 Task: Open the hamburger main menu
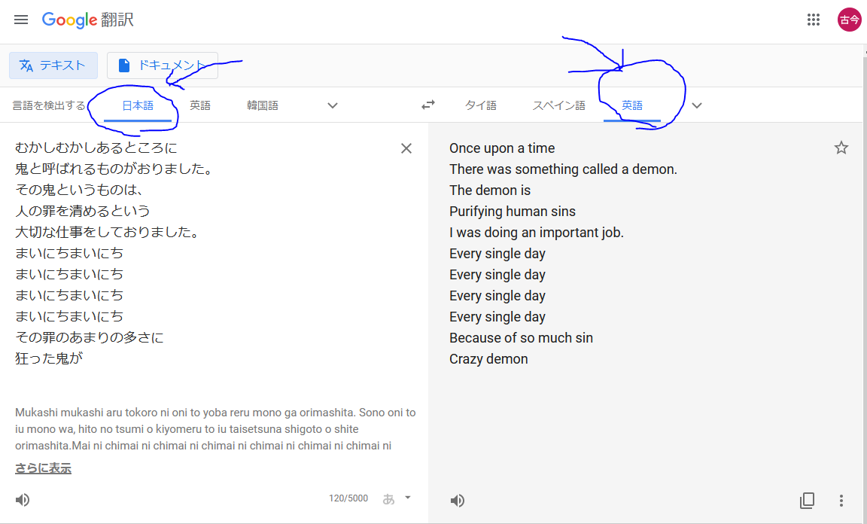(21, 20)
